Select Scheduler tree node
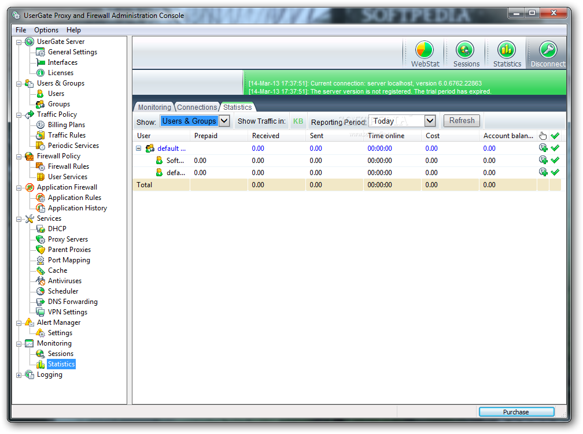This screenshot has width=583, height=434. point(63,291)
